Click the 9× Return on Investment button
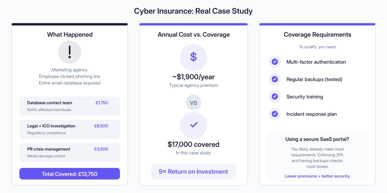This screenshot has height=193, width=387. (193, 172)
